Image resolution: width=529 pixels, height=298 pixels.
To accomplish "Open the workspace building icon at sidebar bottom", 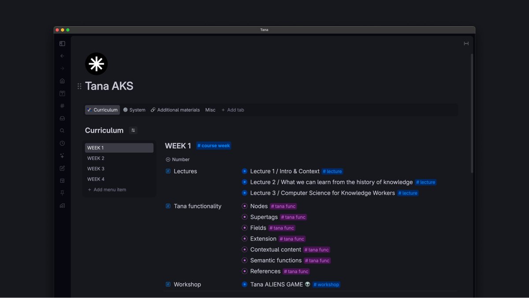I will pyautogui.click(x=62, y=206).
